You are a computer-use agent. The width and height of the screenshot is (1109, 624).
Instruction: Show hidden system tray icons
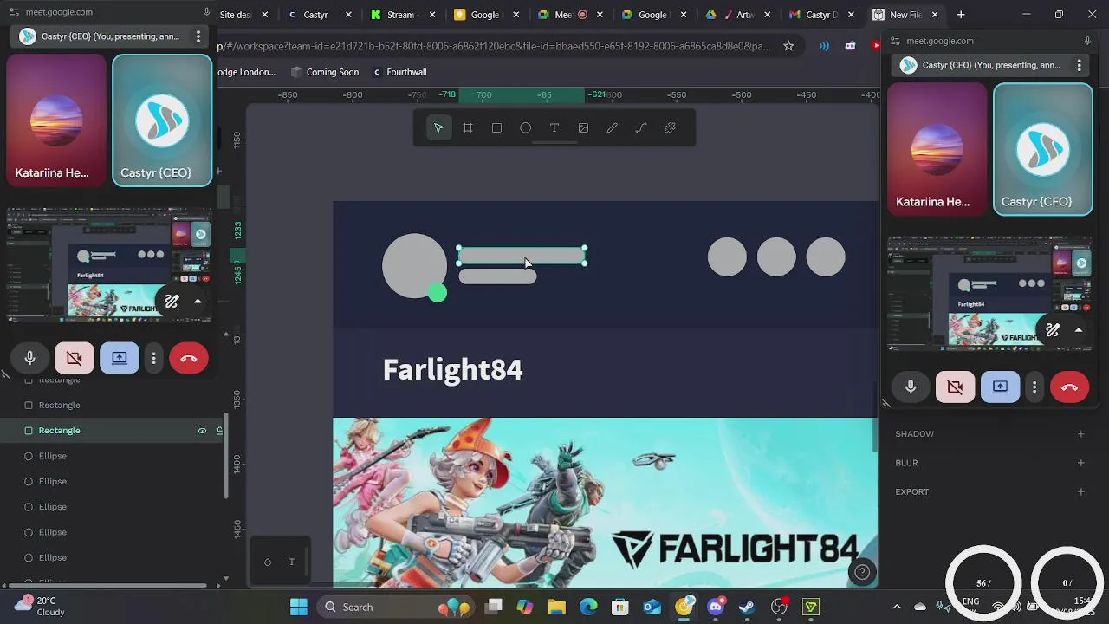[x=897, y=607]
